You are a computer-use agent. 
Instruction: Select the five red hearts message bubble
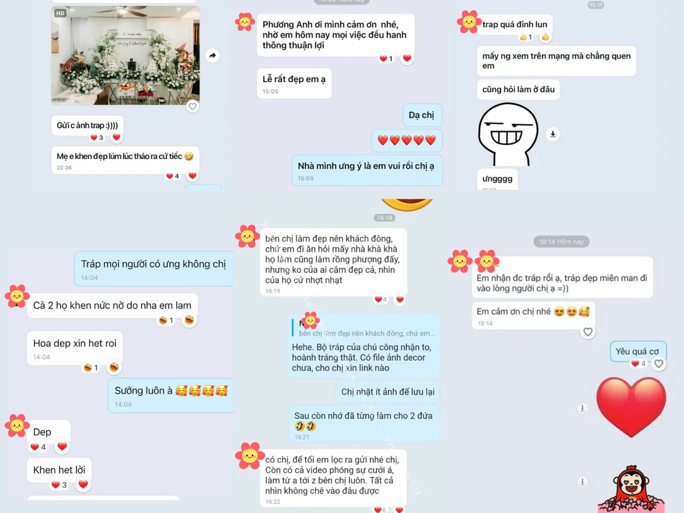click(x=406, y=140)
